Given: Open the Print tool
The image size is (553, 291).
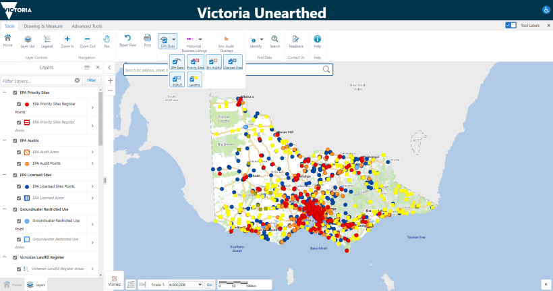Looking at the screenshot, I should 147,38.
